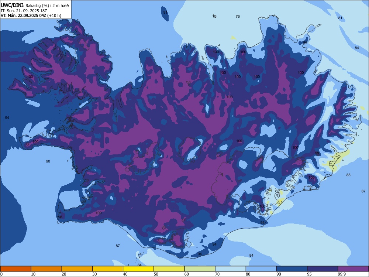Select the "57" value in the yellow patch
The image size is (369, 277).
[280, 202]
